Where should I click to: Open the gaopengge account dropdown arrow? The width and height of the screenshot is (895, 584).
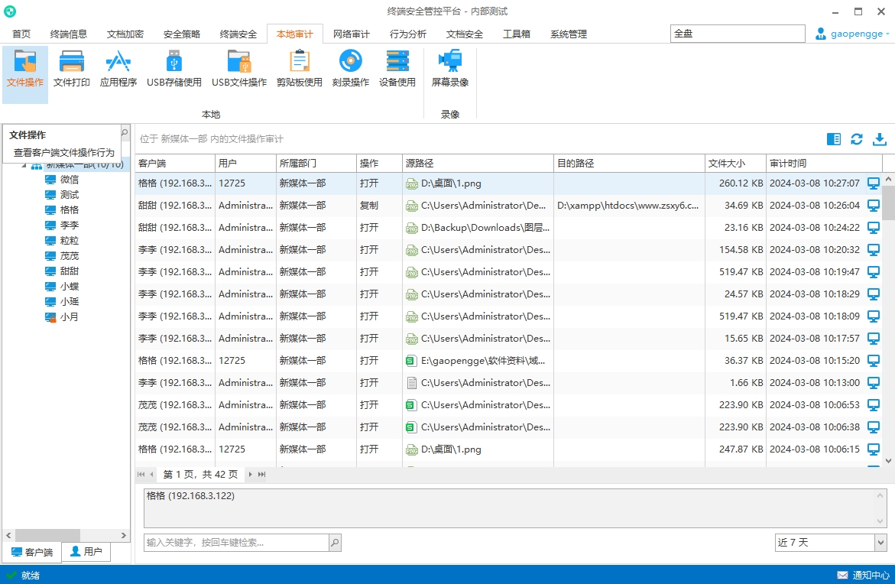coord(887,34)
